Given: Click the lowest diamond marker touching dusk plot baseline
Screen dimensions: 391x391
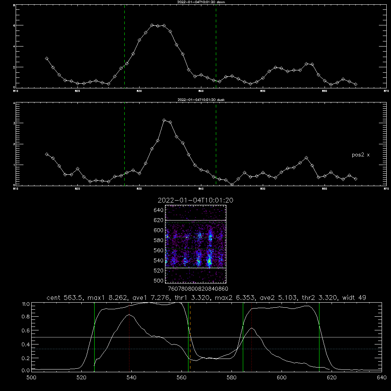Looking at the screenshot, I should 232,185.
